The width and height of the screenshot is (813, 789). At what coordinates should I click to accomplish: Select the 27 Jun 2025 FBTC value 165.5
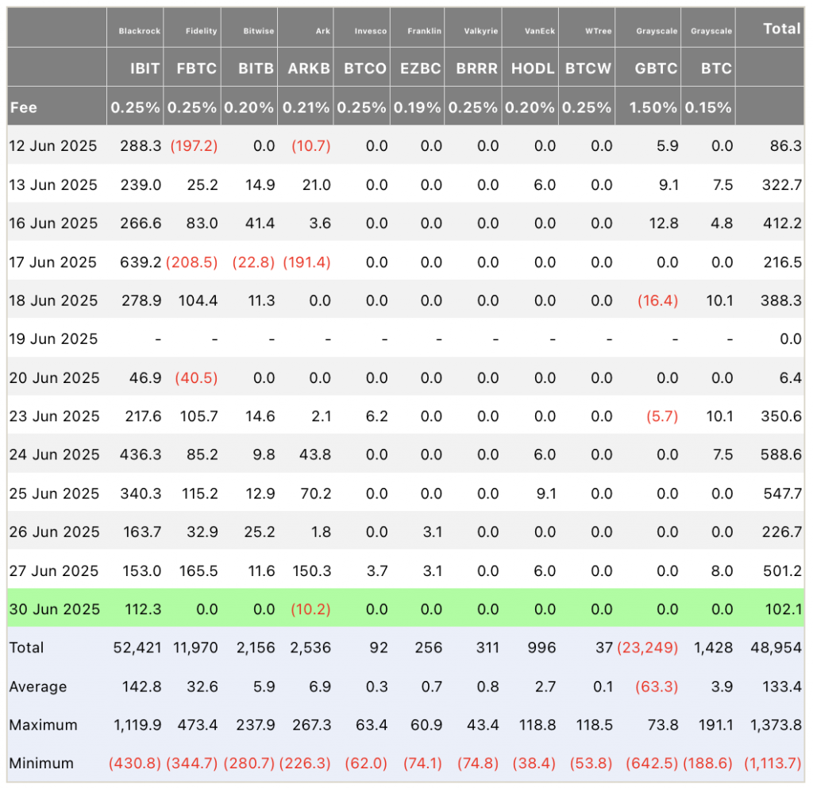(x=198, y=570)
